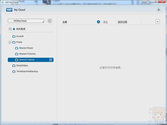Select the Shared Music folder
This screenshot has width=167, height=125.
pyautogui.click(x=26, y=48)
